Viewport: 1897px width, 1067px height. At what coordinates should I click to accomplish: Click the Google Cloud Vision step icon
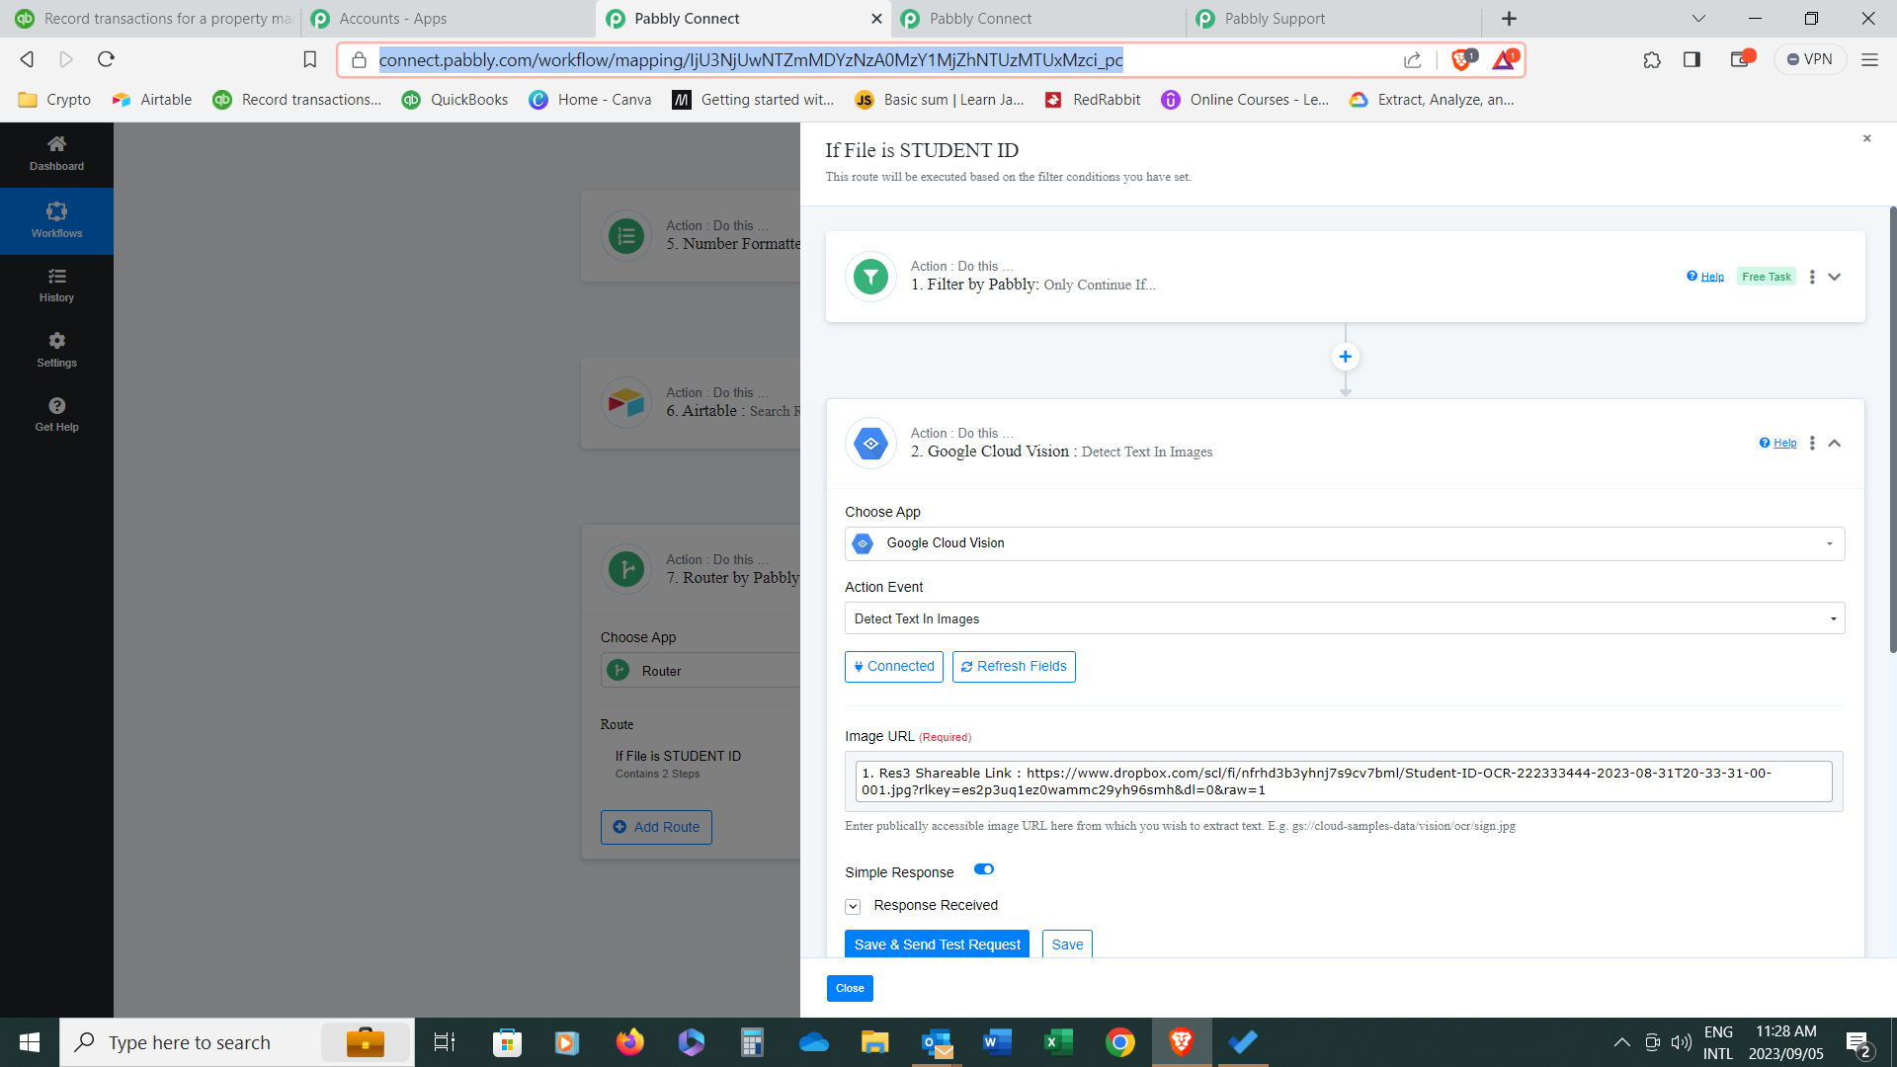click(x=870, y=444)
